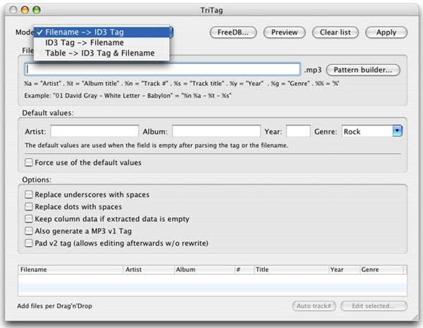Click the Clear list button
This screenshot has width=423, height=328.
tap(335, 32)
